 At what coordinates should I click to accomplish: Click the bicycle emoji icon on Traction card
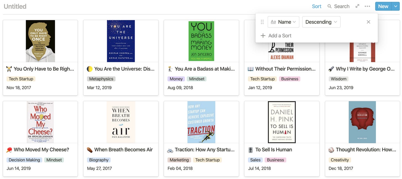170,150
